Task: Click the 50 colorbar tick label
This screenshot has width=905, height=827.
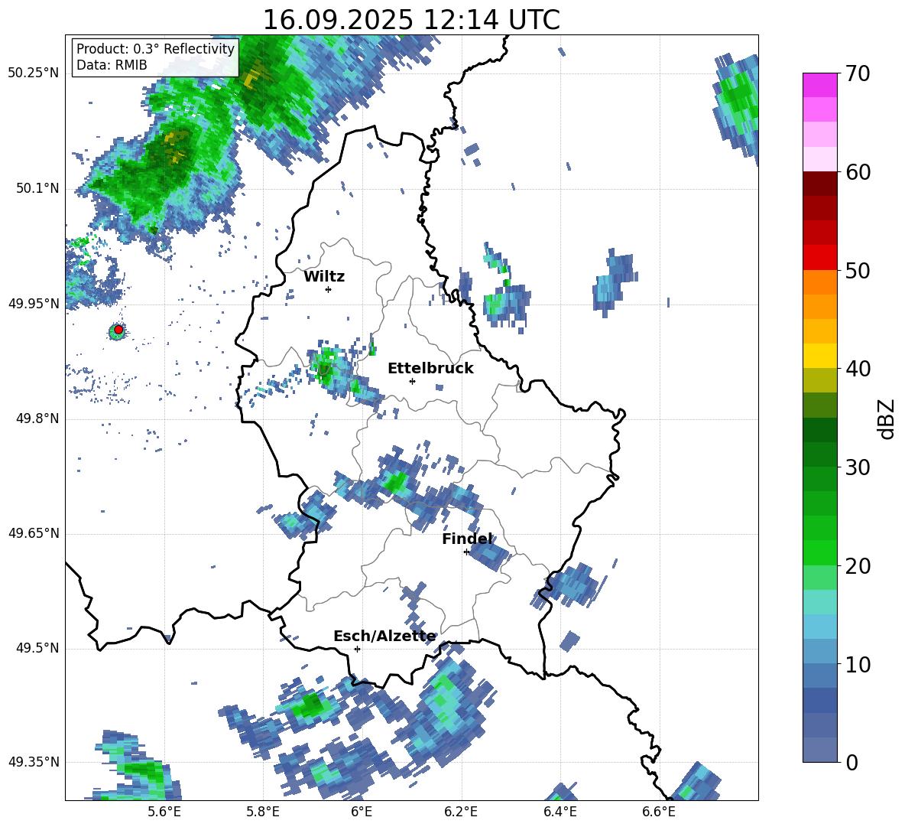Action: [x=858, y=270]
